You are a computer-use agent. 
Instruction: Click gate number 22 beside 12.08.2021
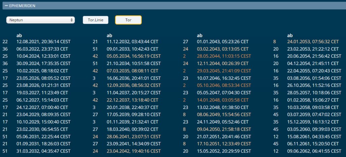tap(5, 42)
